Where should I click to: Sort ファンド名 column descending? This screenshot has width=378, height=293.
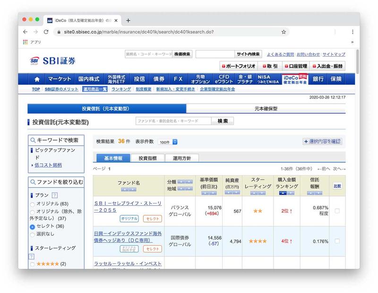(x=133, y=190)
